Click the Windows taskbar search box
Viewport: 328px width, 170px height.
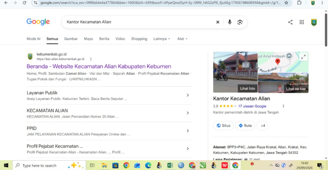49,166
